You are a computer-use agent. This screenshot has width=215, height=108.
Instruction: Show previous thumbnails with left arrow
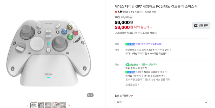tap(28, 105)
